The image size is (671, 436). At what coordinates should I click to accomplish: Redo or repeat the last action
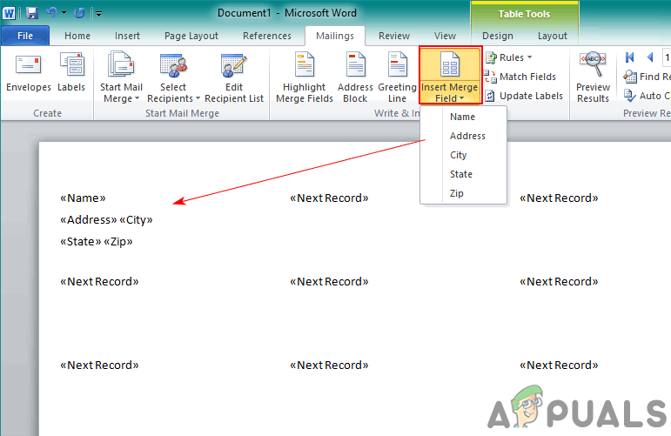coord(79,13)
